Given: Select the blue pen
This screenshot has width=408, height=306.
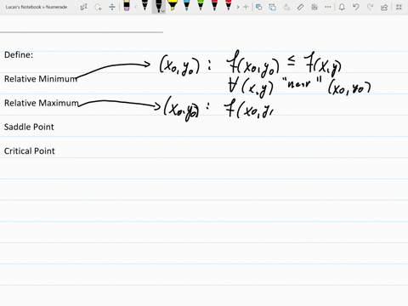Looking at the screenshot, I should click(186, 6).
